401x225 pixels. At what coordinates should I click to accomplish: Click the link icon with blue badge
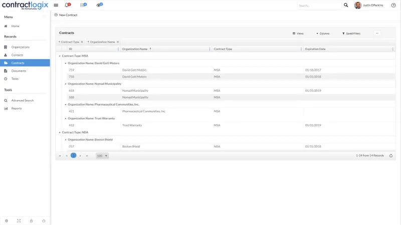tap(99, 5)
